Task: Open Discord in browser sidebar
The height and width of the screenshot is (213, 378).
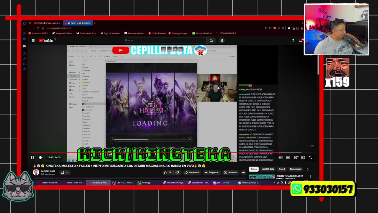Action: point(24,46)
